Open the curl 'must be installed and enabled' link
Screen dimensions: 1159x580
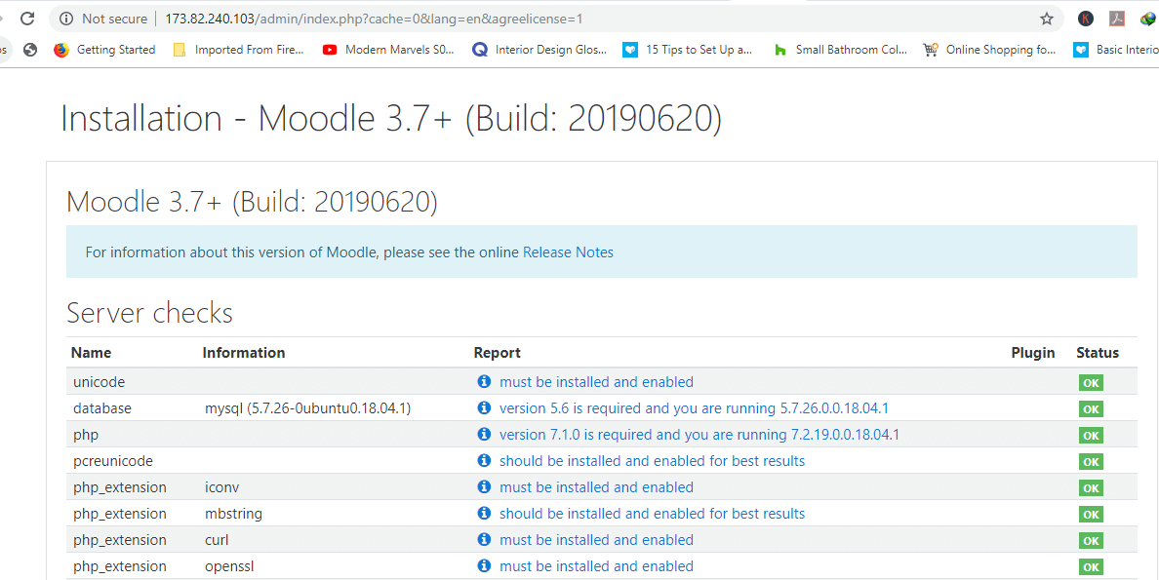pos(596,540)
